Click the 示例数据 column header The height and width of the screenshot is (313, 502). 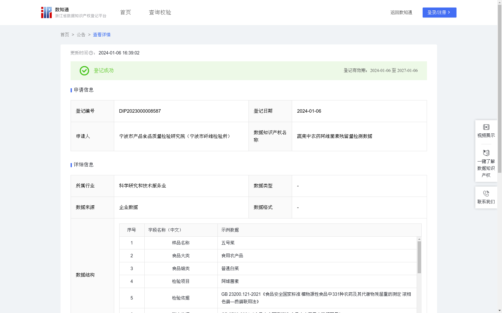tap(319, 230)
